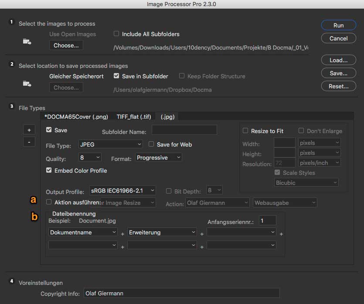Remove a file type with the minus button
This screenshot has width=364, height=304.
point(29,142)
